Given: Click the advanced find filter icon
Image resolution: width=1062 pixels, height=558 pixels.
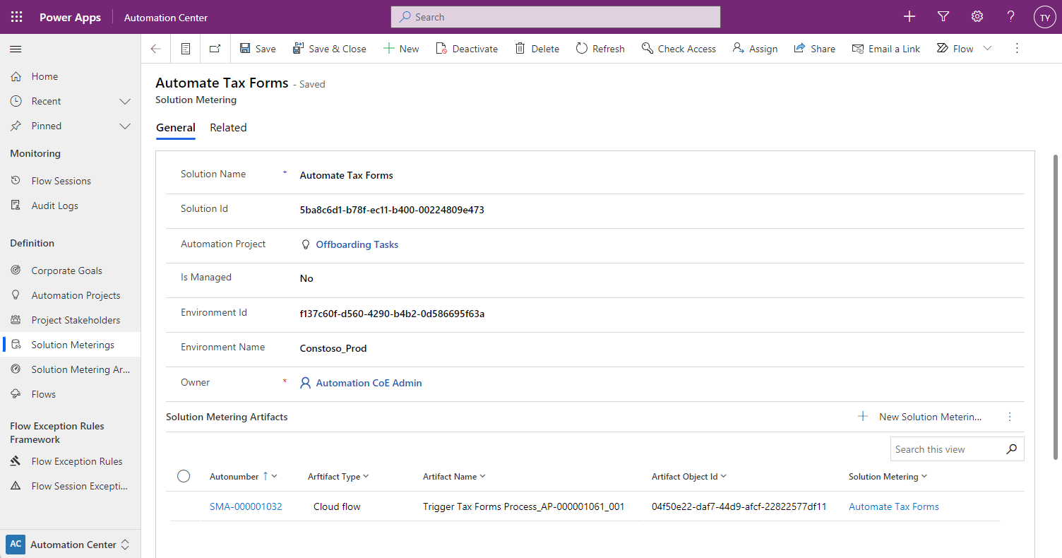Looking at the screenshot, I should pos(943,17).
